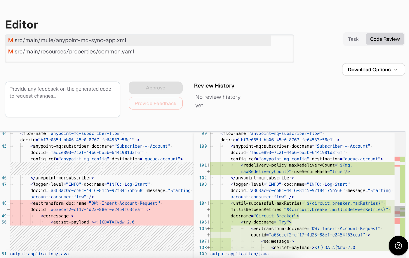The width and height of the screenshot is (409, 258).
Task: Click the try doc:name="Try" line
Action: click(x=266, y=222)
